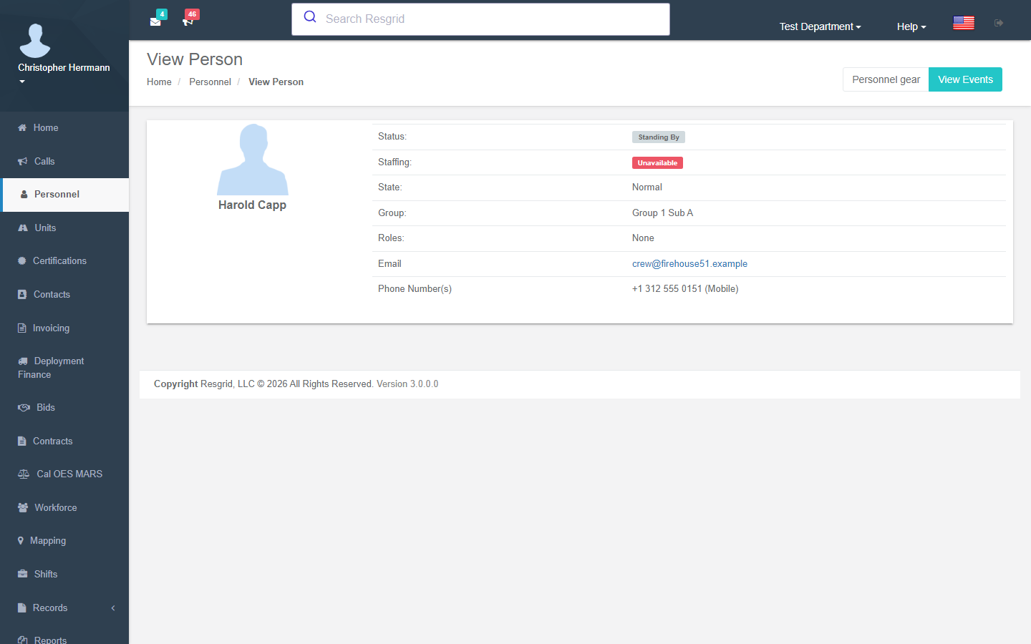Click the Calls megaphone icon

coord(23,162)
